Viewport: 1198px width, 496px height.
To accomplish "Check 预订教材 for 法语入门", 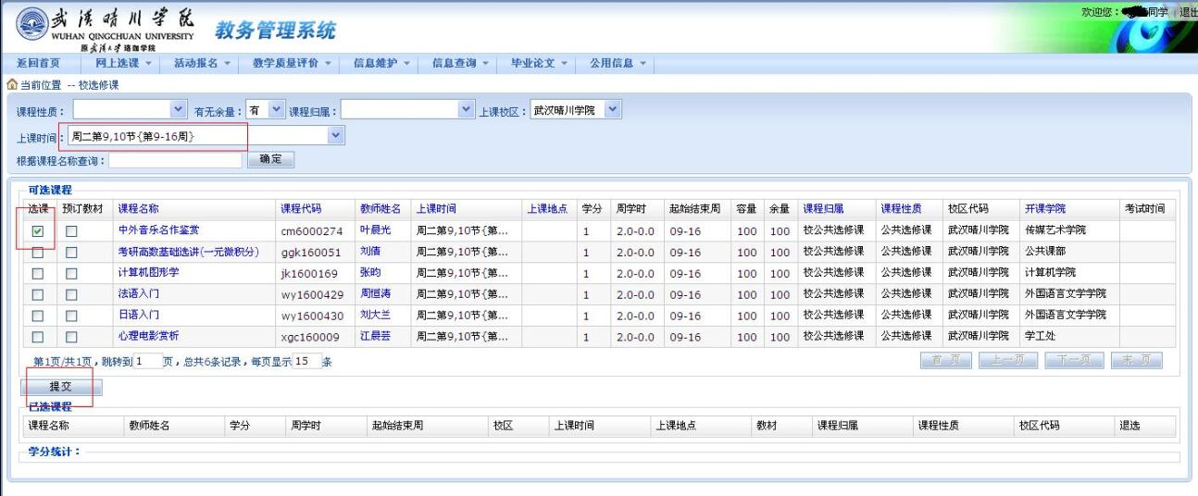I will point(71,294).
